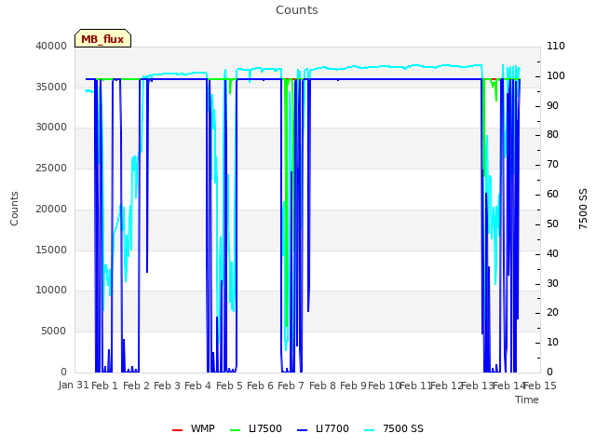Image resolution: width=596 pixels, height=447 pixels.
Task: Click the 50 tick on right axis
Action: (x=552, y=223)
